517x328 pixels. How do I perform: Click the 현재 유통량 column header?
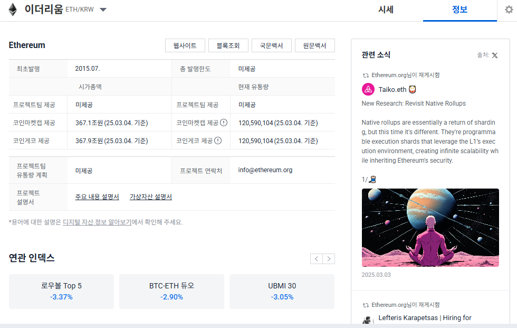point(253,87)
